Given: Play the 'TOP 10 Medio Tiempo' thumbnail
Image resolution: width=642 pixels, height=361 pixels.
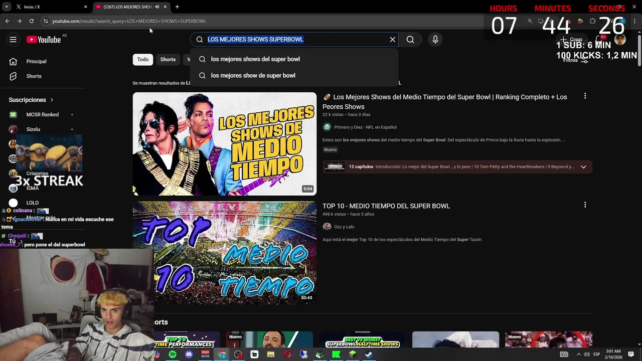Looking at the screenshot, I should click(x=225, y=253).
